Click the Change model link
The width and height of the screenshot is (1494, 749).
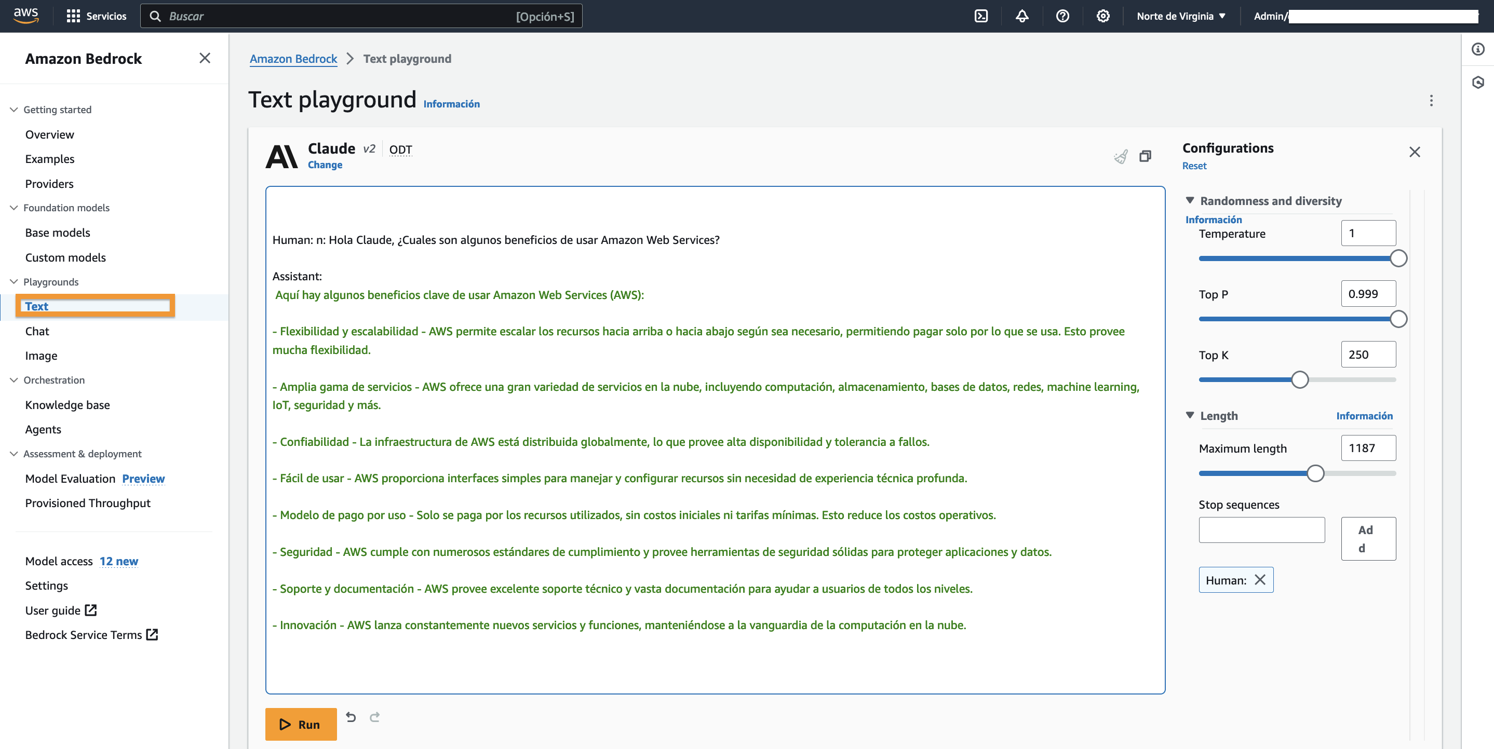(x=325, y=165)
